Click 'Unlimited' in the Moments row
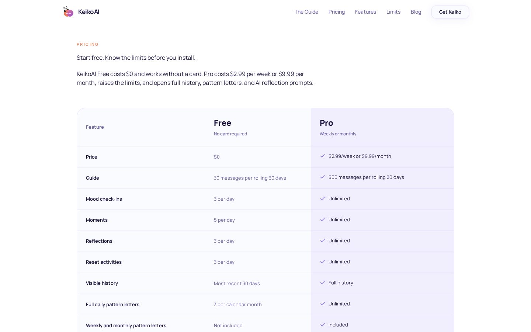 [339, 219]
